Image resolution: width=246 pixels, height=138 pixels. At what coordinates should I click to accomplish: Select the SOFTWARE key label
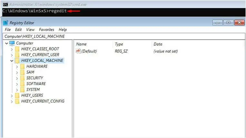click(36, 84)
